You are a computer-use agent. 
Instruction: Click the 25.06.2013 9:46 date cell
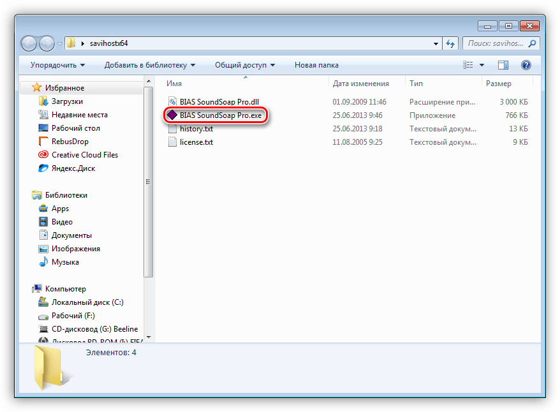358,115
